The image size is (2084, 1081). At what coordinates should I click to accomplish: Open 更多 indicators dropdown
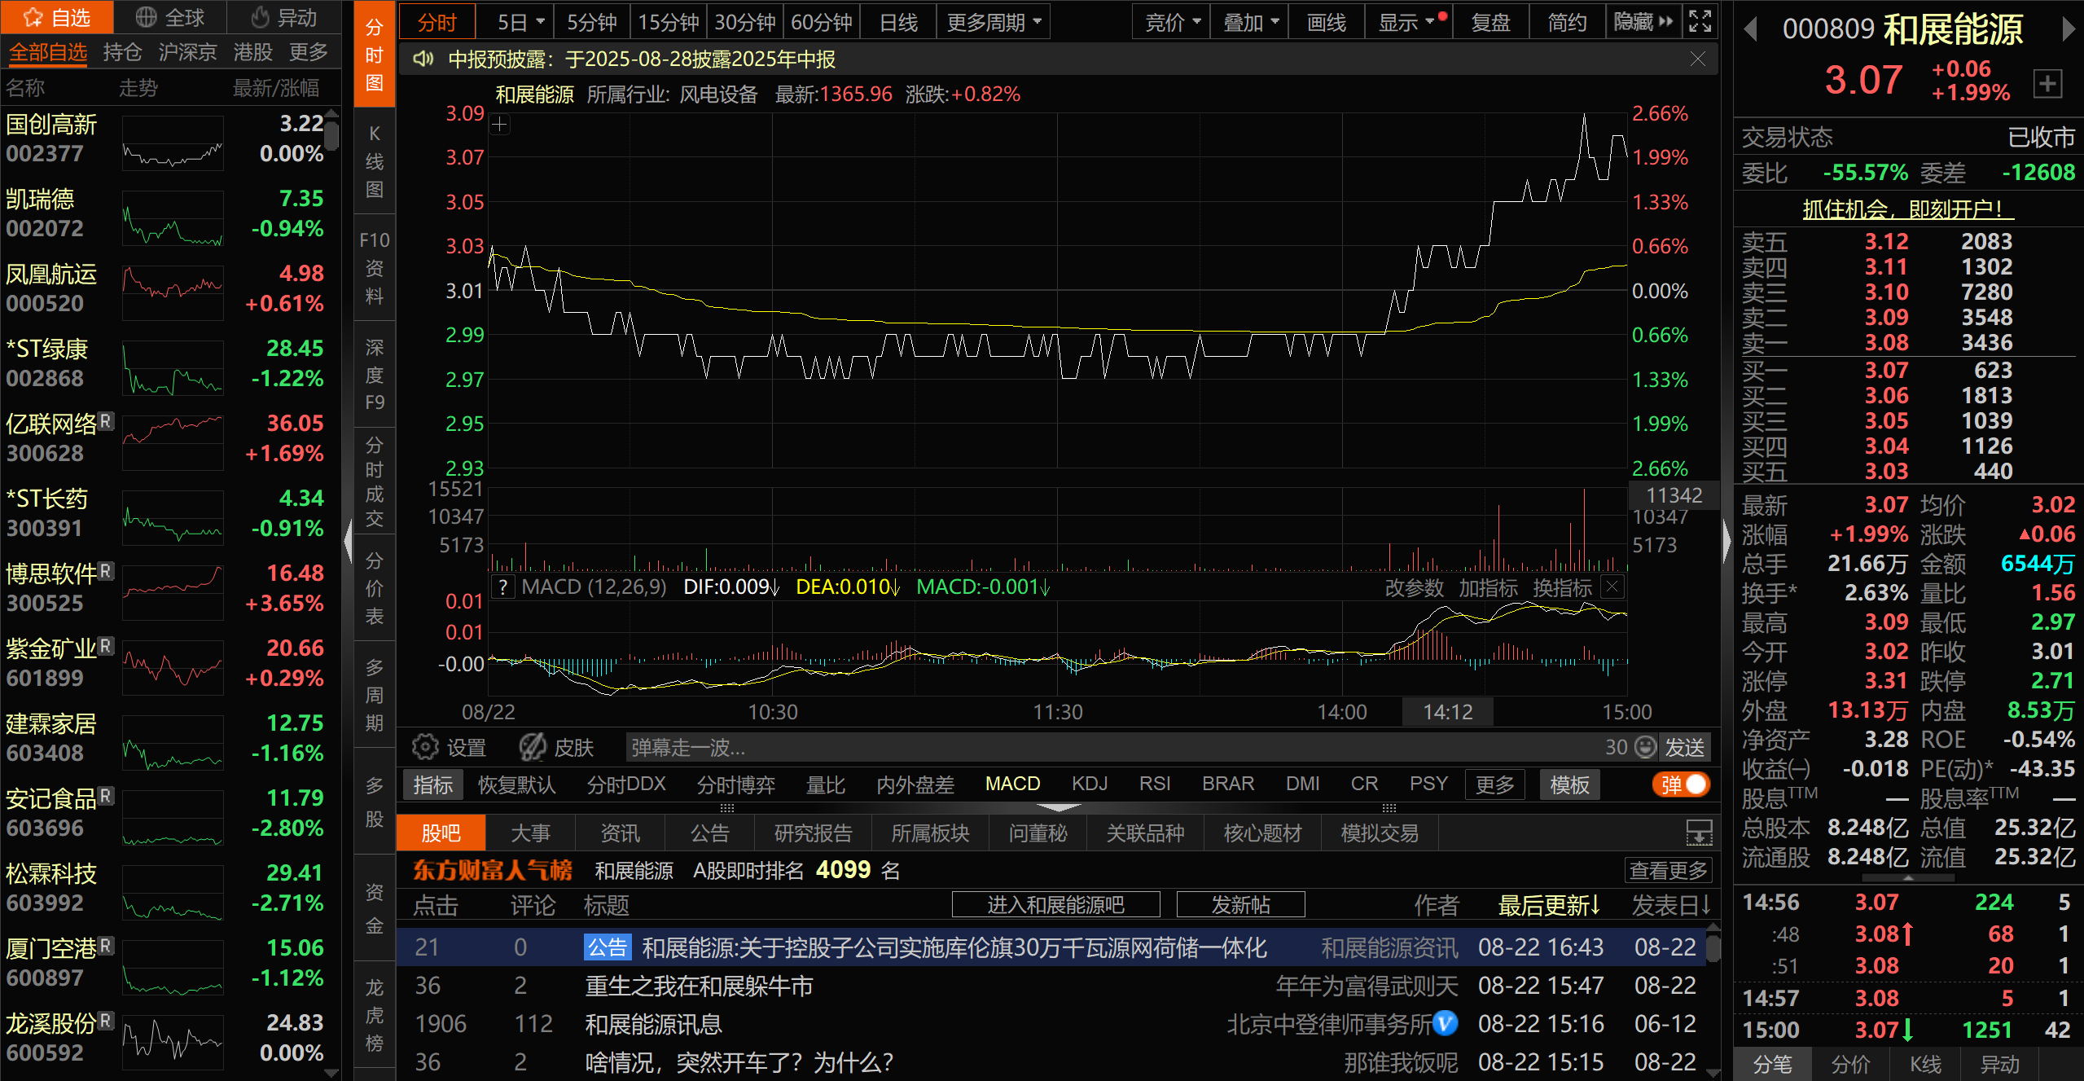tap(1494, 784)
